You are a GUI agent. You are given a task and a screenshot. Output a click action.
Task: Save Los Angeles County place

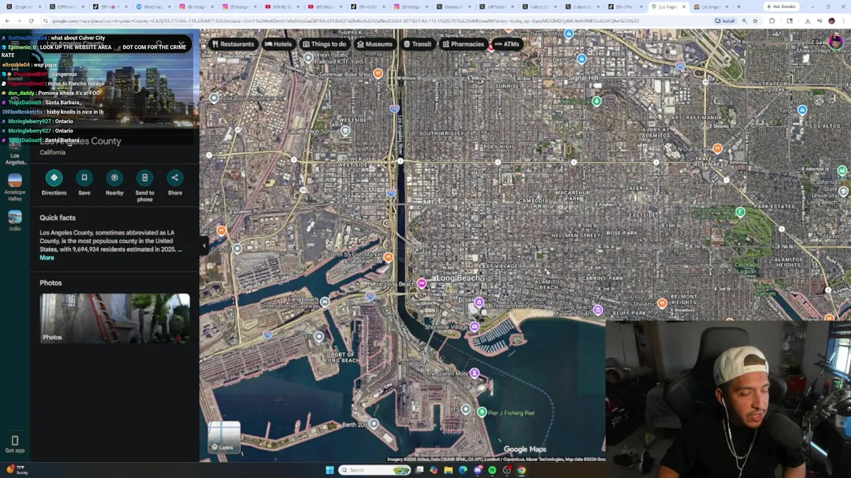click(84, 178)
